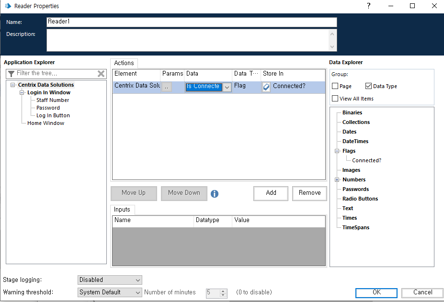Switch to the Inputs tab

click(122, 210)
